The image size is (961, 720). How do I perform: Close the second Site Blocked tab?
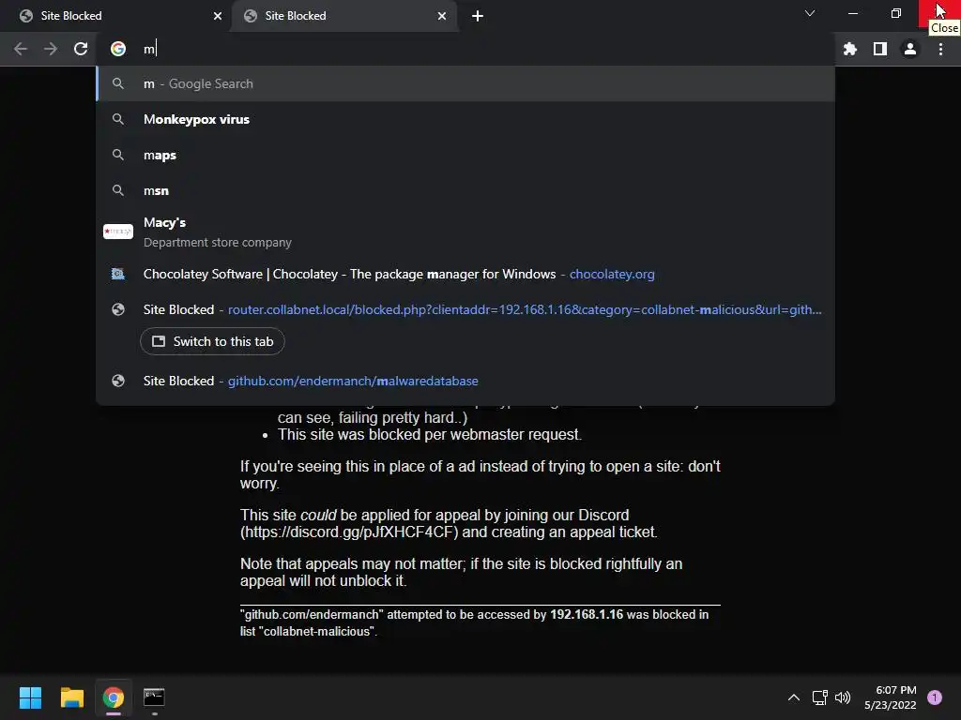442,16
